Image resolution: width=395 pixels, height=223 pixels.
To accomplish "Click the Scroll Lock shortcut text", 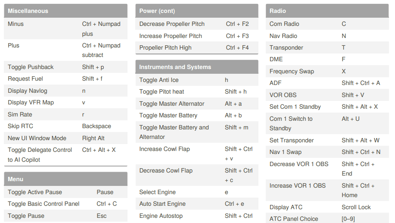I will pos(356,207).
